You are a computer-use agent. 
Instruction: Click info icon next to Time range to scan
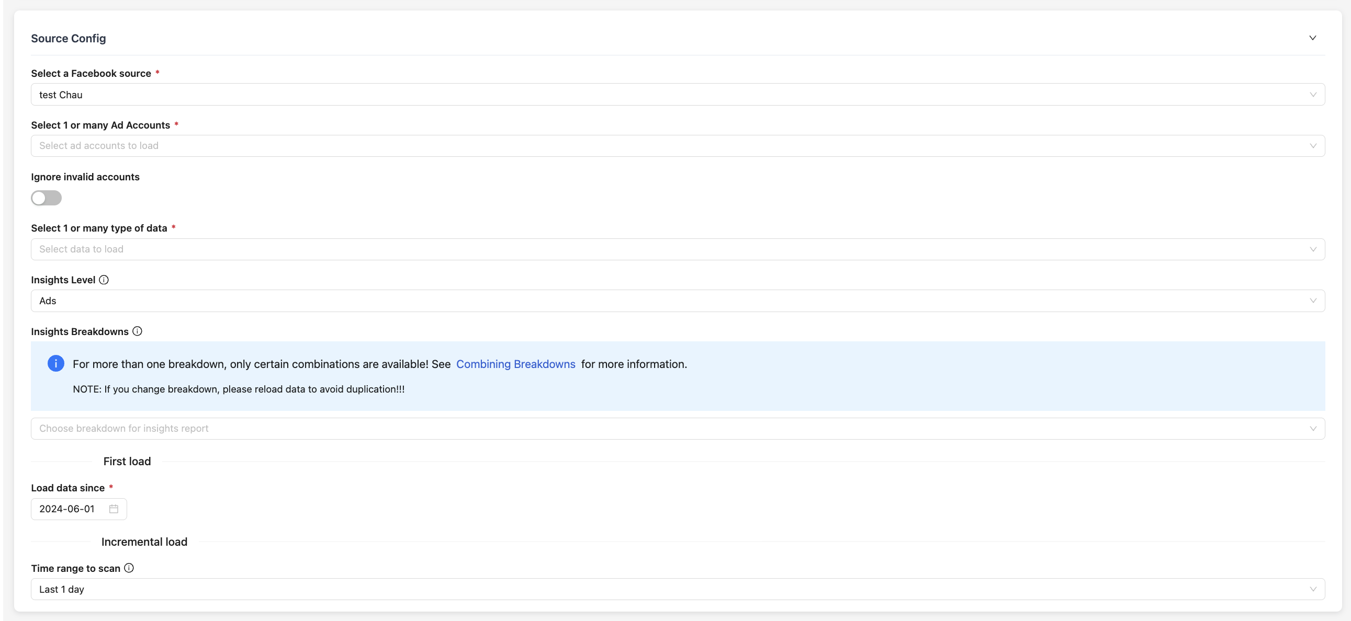(x=129, y=568)
